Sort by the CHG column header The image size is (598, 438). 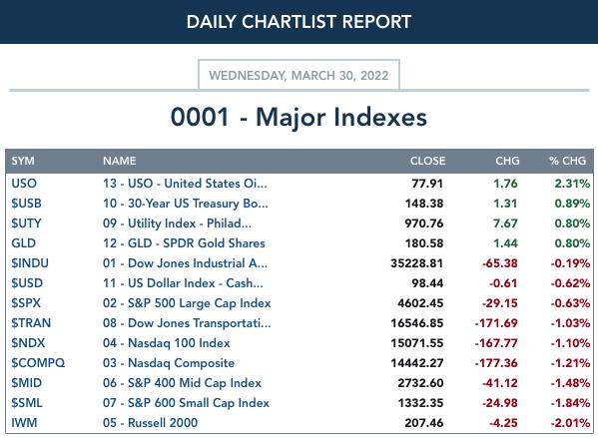click(x=507, y=161)
